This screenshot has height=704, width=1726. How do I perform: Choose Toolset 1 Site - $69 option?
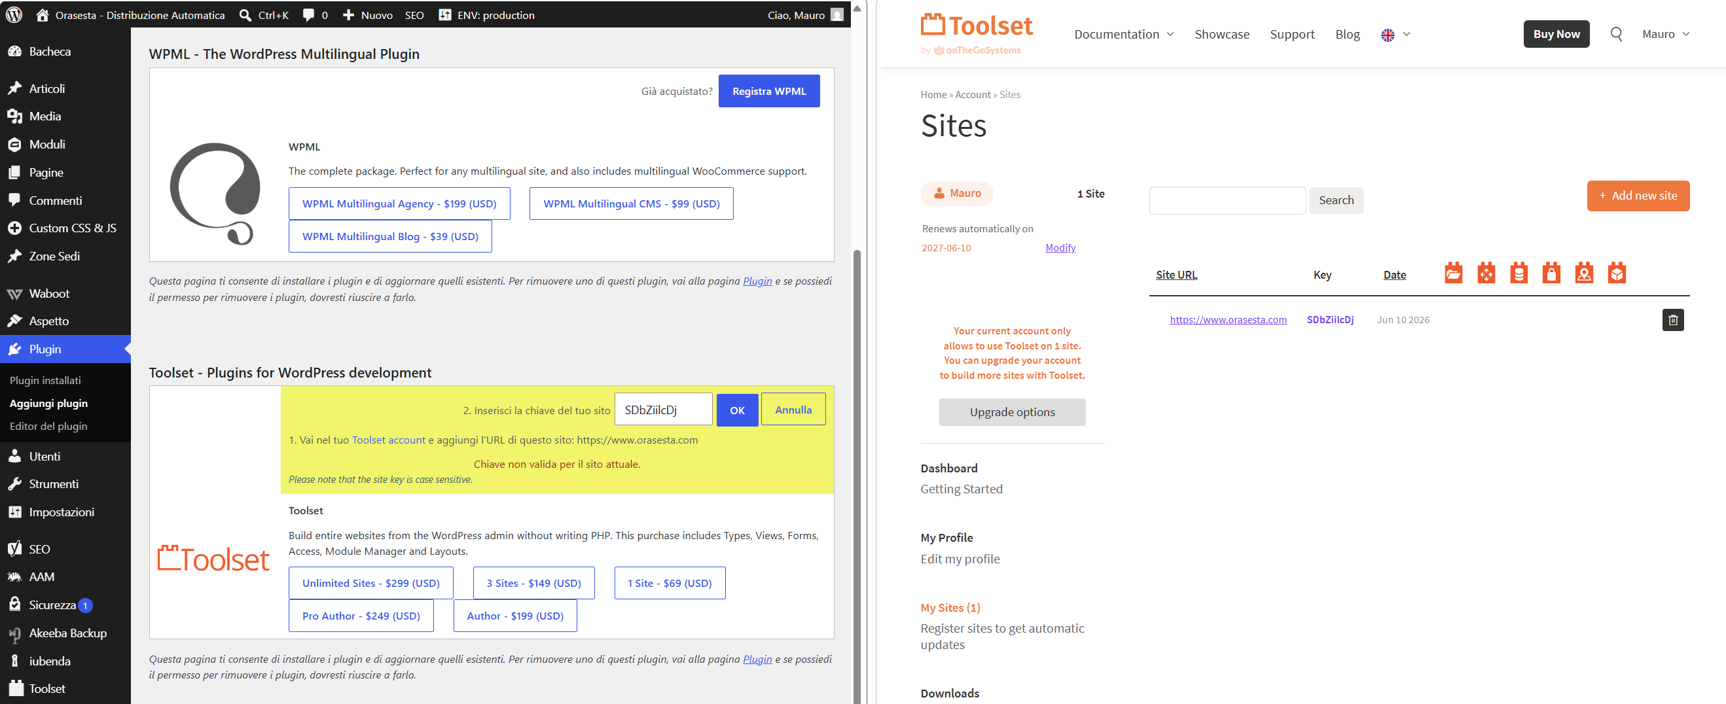pos(670,584)
